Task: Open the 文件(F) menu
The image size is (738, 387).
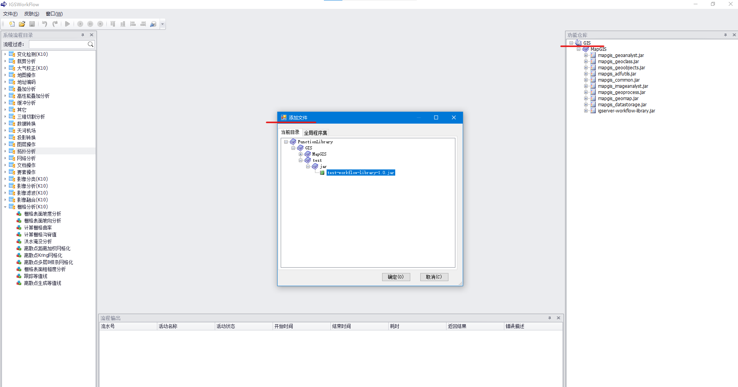Action: point(10,14)
